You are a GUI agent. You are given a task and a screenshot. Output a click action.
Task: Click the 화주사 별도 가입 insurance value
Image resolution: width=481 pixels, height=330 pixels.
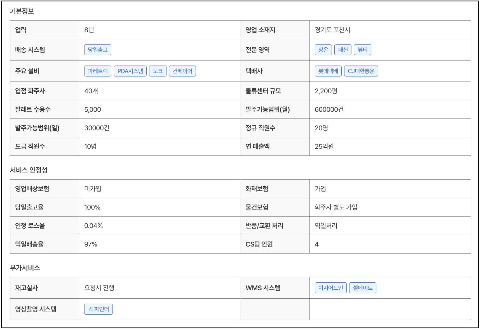point(336,207)
